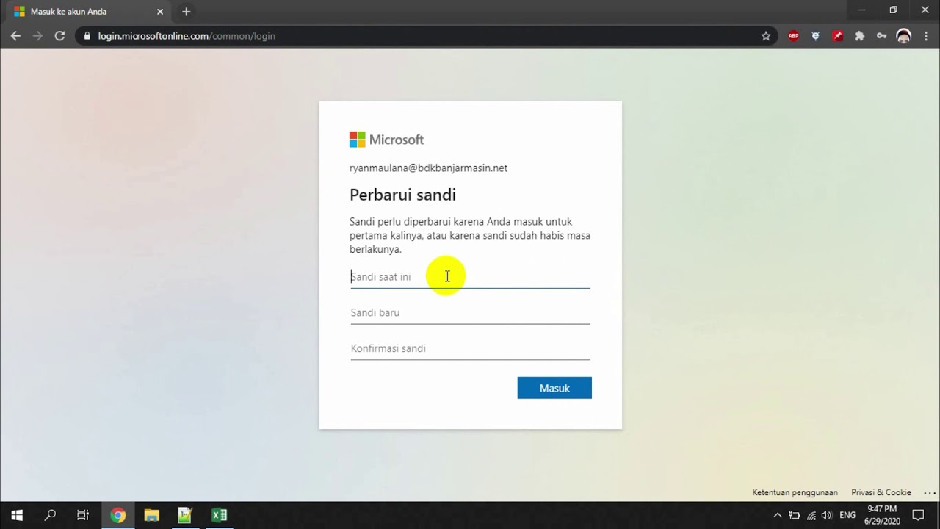Open File Explorer from taskbar

[151, 515]
